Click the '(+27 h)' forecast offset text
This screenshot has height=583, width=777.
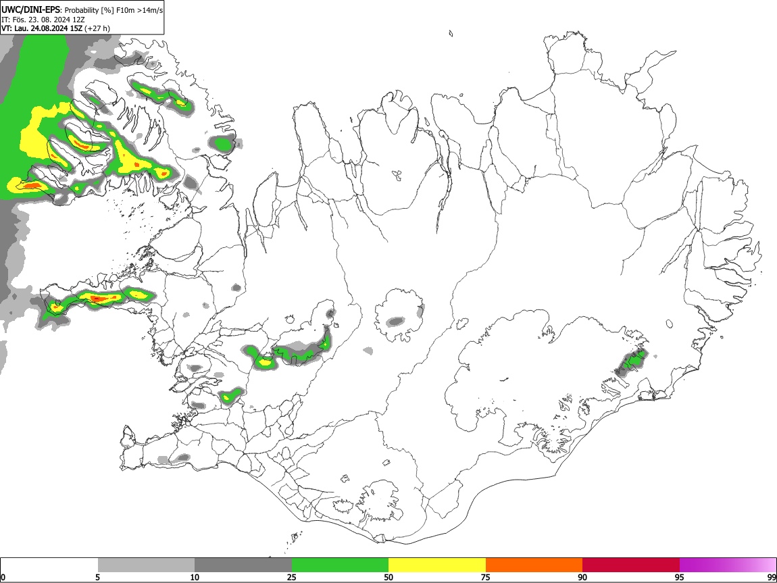97,28
